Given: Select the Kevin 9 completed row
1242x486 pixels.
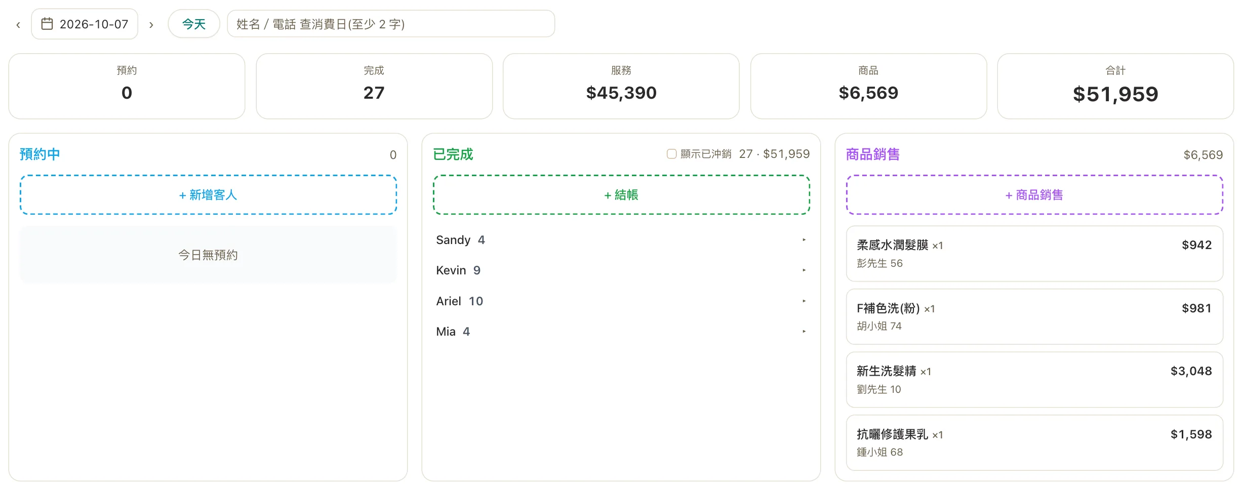Looking at the screenshot, I should (621, 270).
